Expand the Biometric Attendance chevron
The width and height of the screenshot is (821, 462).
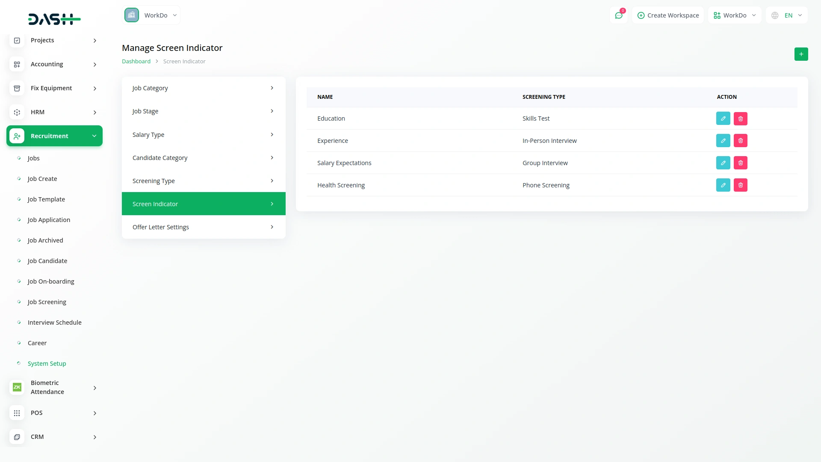pyautogui.click(x=95, y=388)
